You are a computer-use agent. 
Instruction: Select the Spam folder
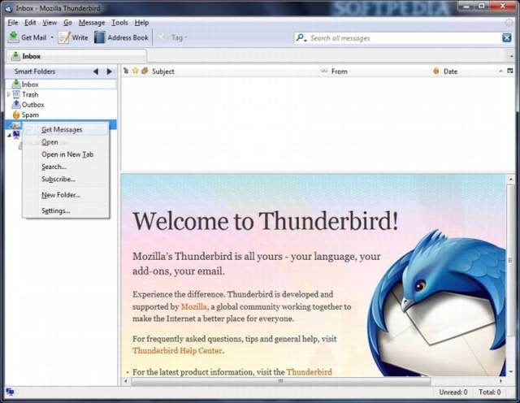tap(29, 115)
